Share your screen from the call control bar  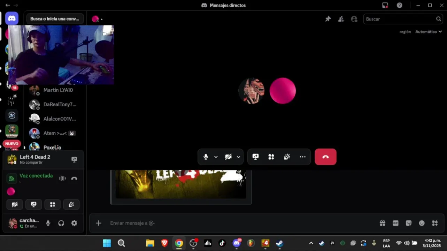pos(256,157)
